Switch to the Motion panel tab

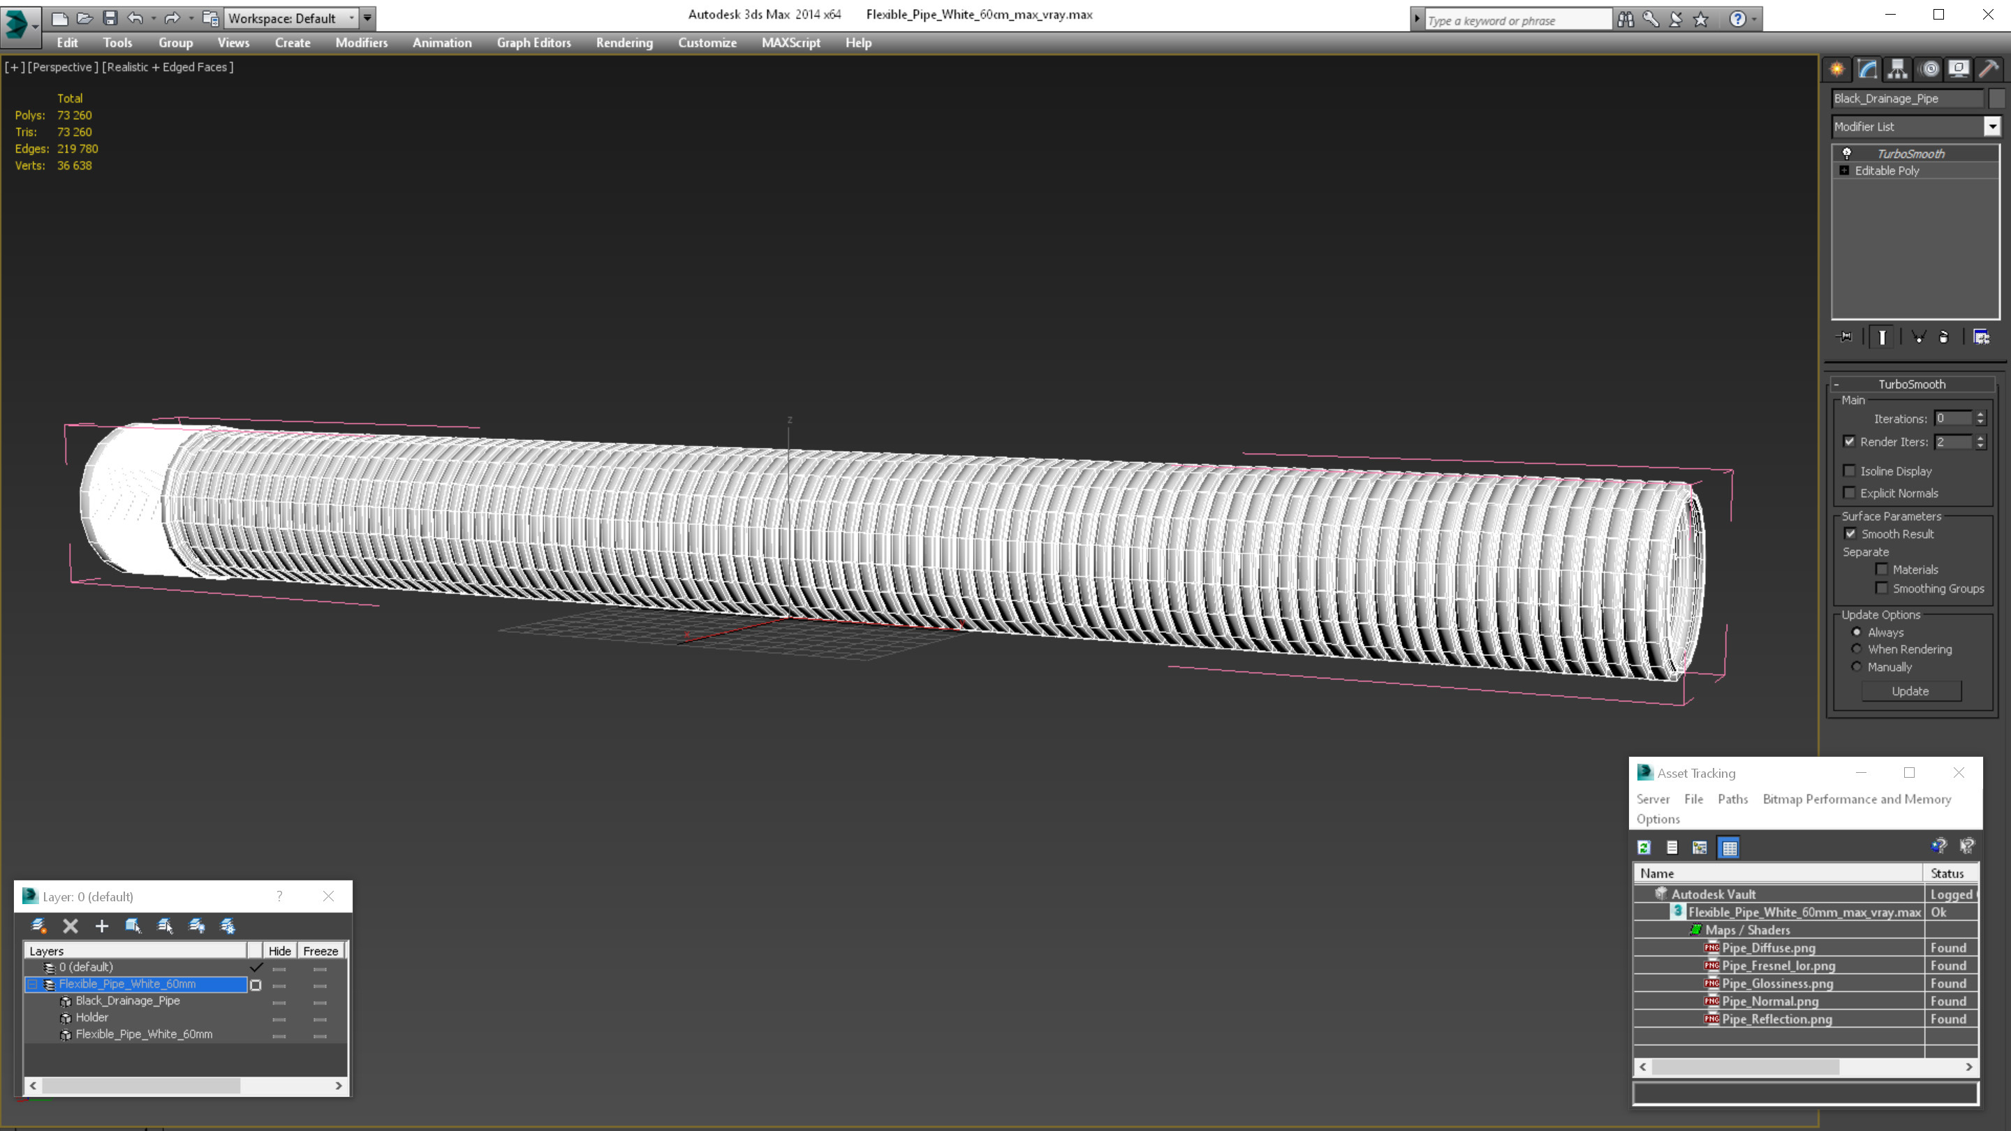point(1928,68)
